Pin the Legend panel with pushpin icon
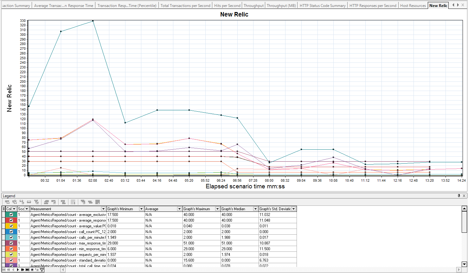 [459, 196]
